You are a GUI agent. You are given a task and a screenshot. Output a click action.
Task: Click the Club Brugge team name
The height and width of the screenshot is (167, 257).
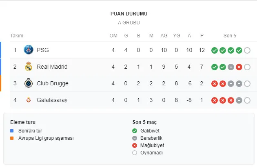tap(52, 83)
